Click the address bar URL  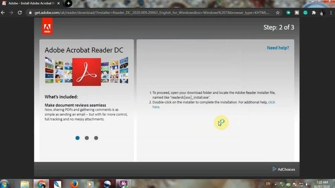(152, 13)
